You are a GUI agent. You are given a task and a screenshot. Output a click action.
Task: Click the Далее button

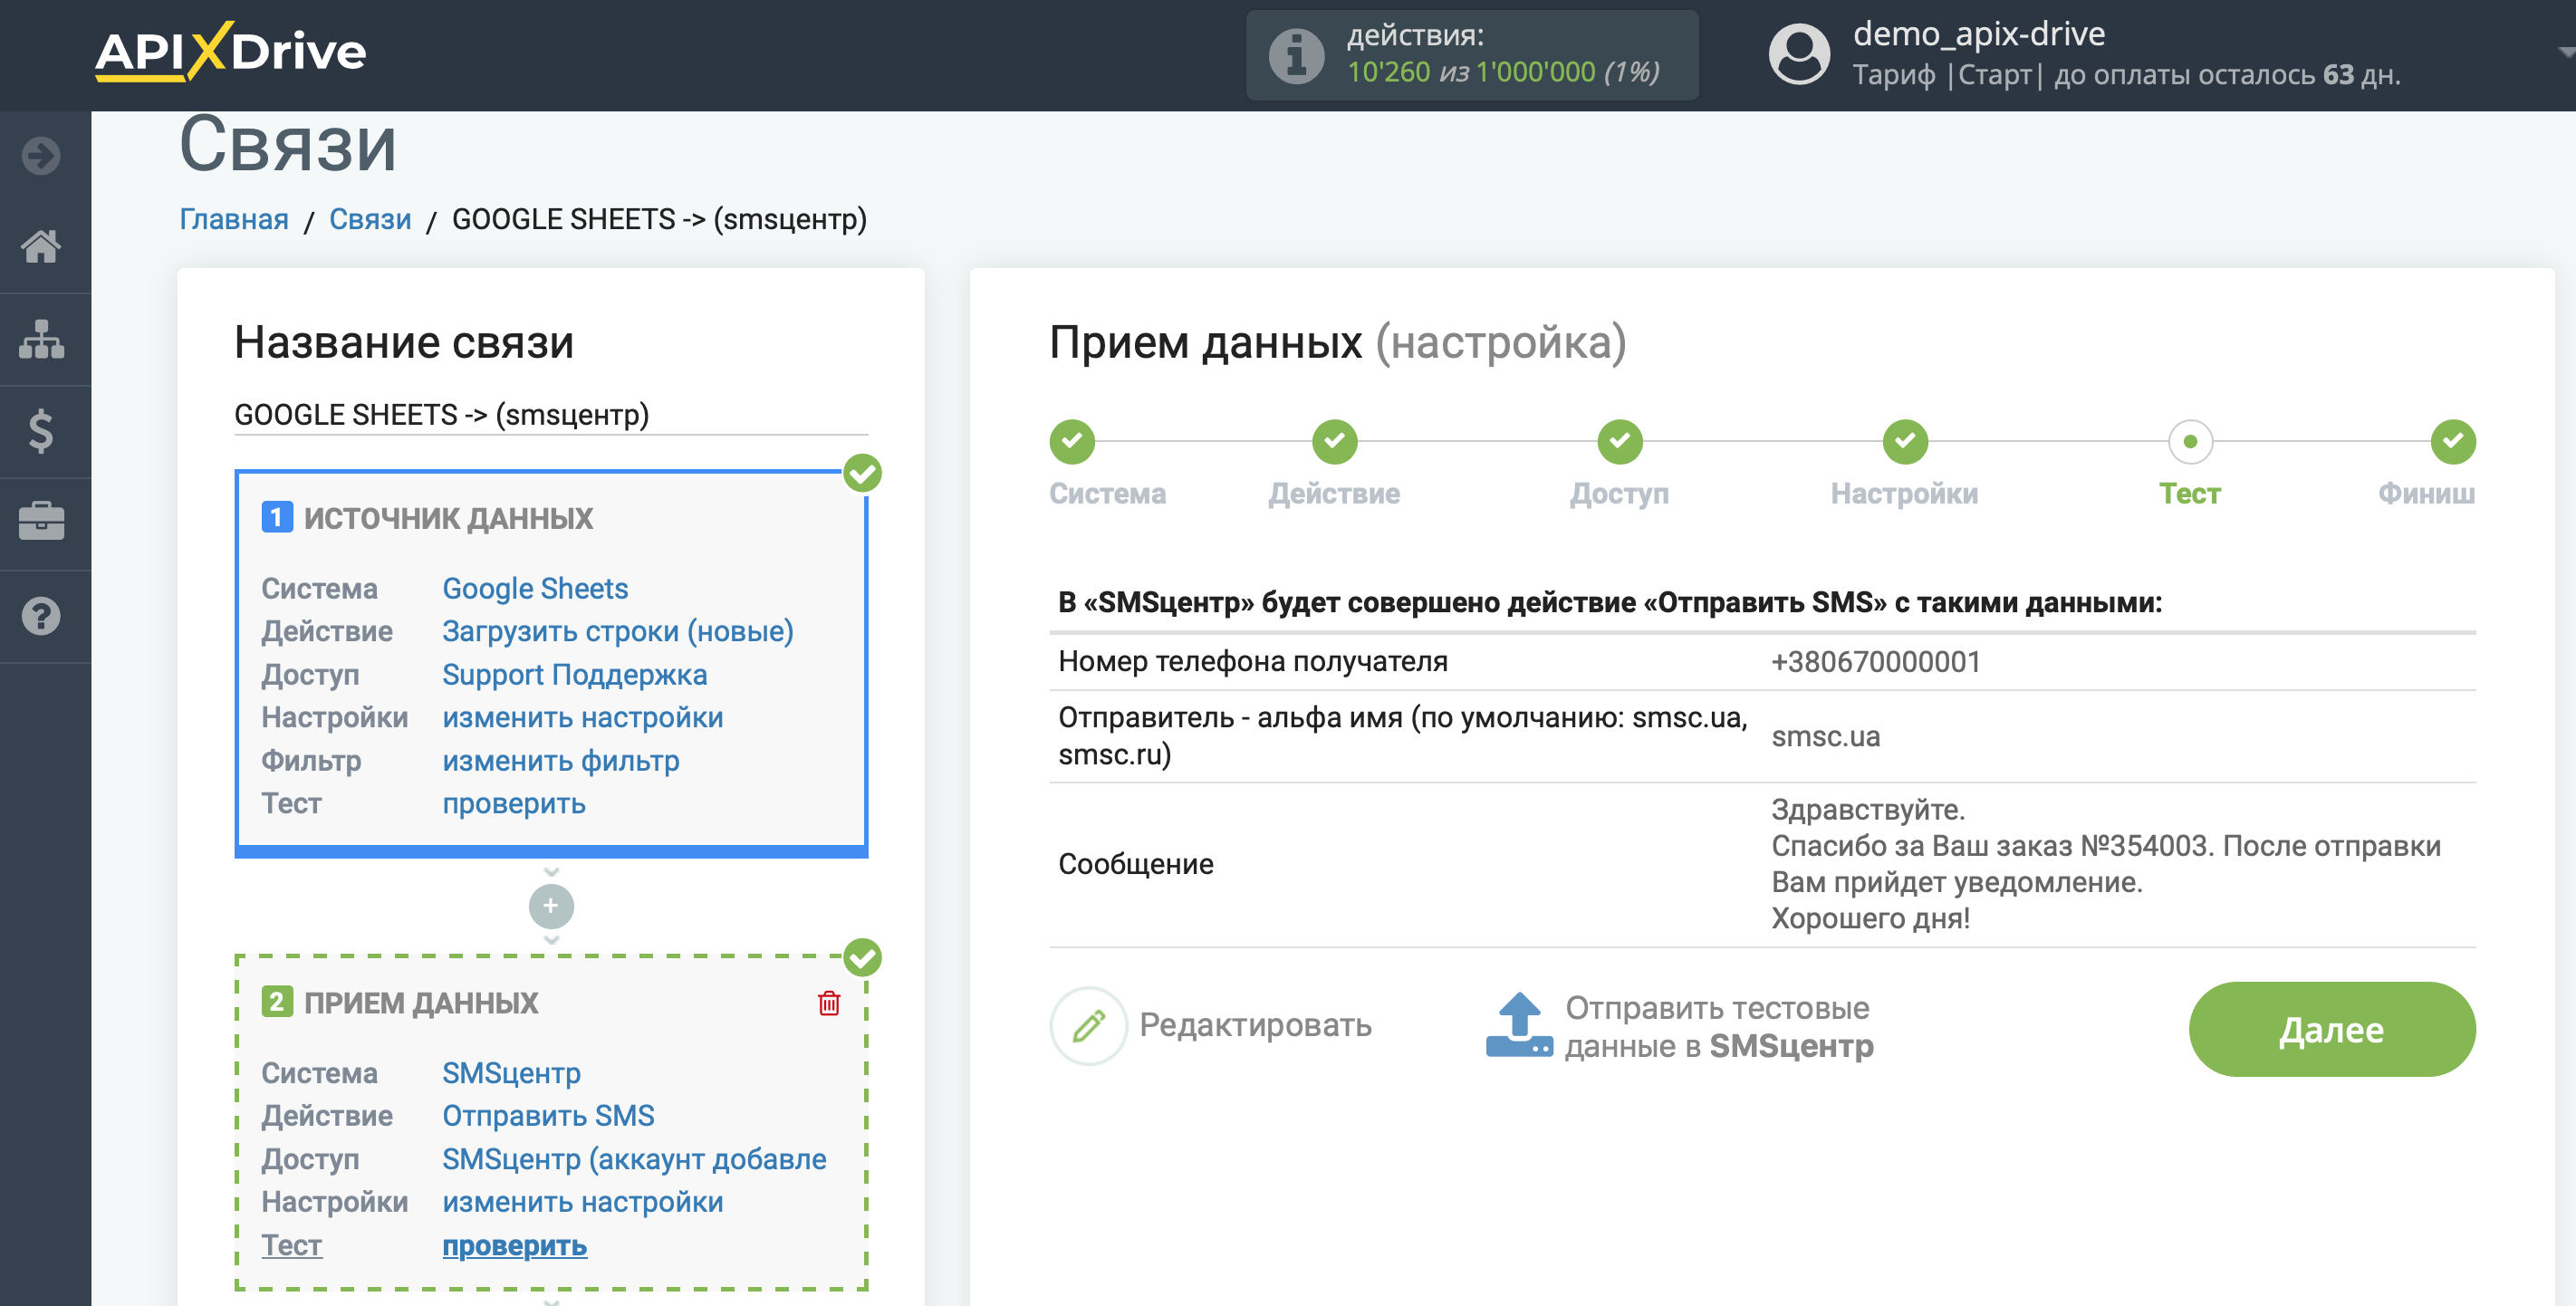(x=2332, y=1029)
